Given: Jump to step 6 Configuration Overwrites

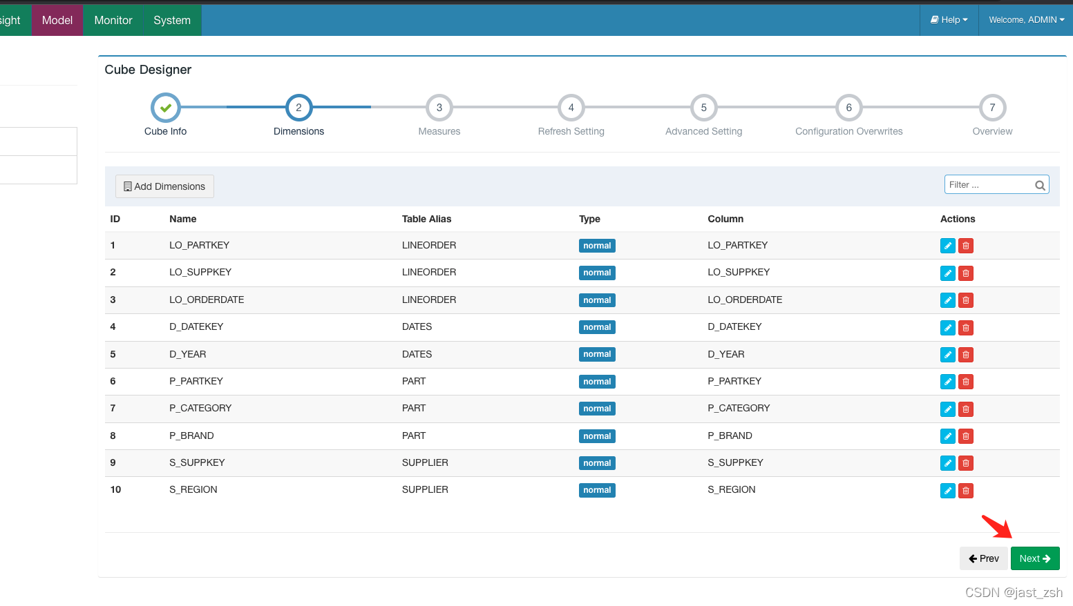Looking at the screenshot, I should click(x=849, y=108).
